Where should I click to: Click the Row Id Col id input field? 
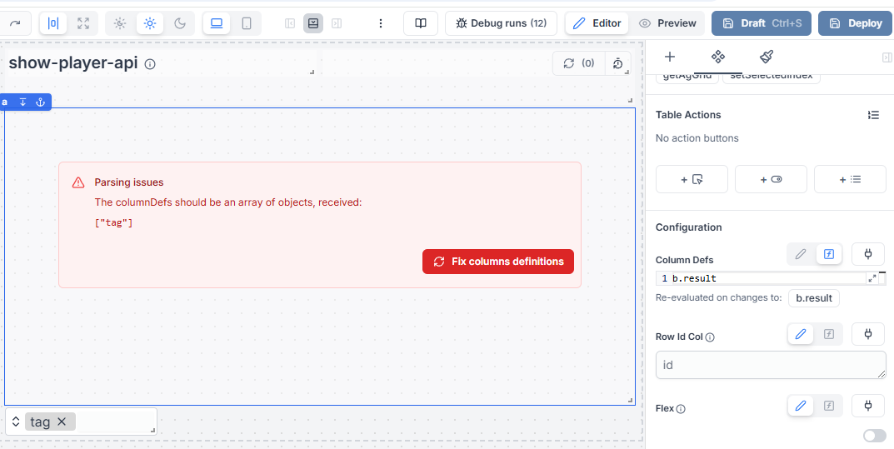tap(771, 365)
